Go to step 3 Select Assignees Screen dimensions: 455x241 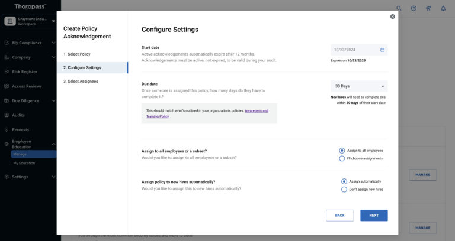(81, 81)
